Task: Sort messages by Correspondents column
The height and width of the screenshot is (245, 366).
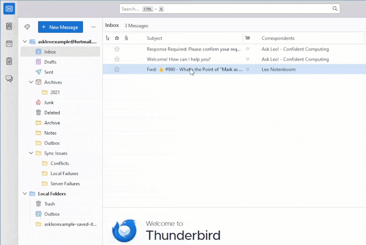Action: coord(278,38)
